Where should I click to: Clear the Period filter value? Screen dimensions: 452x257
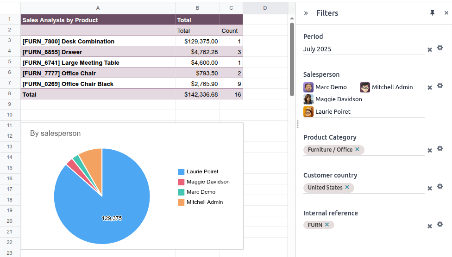click(430, 49)
